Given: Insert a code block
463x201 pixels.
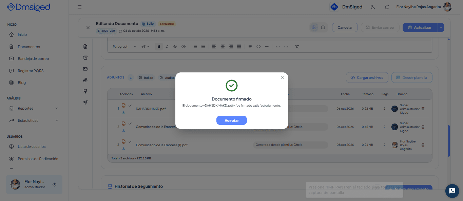Looking at the screenshot, I should click(258, 46).
